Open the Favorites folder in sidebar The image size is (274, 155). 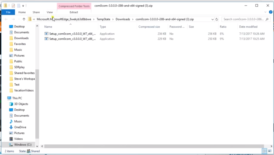click(20, 44)
